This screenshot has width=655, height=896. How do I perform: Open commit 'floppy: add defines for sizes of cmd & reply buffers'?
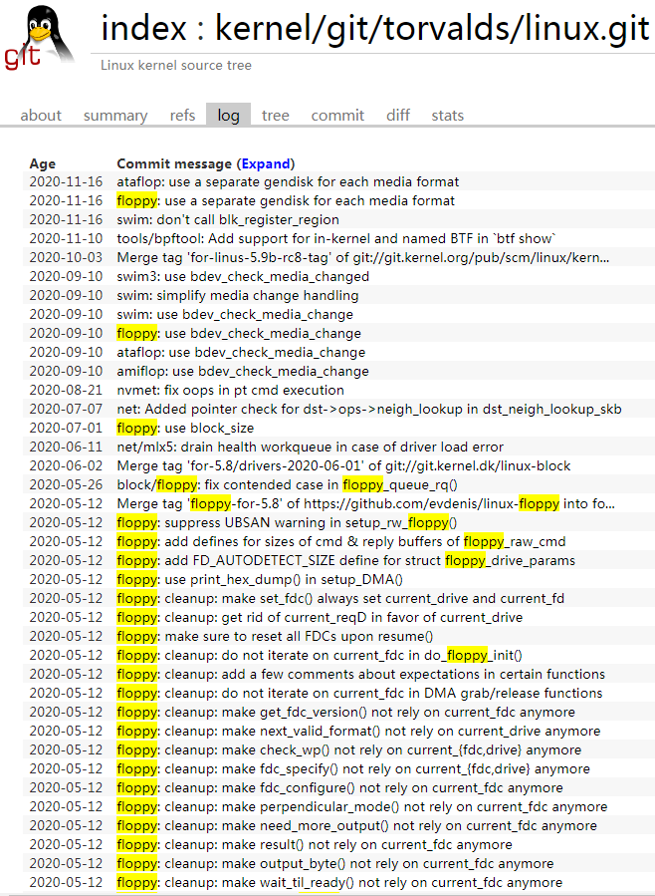pos(341,540)
